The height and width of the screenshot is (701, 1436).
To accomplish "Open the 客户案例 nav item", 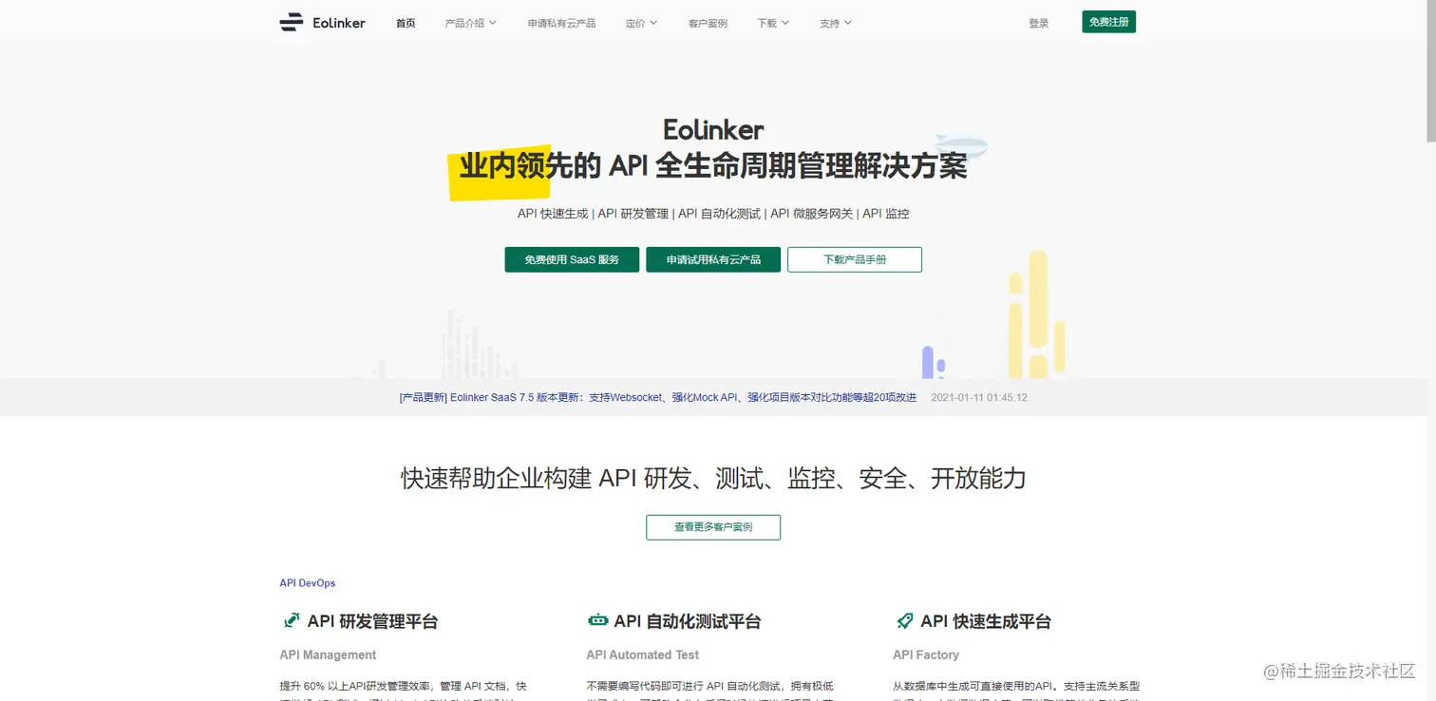I will (708, 23).
